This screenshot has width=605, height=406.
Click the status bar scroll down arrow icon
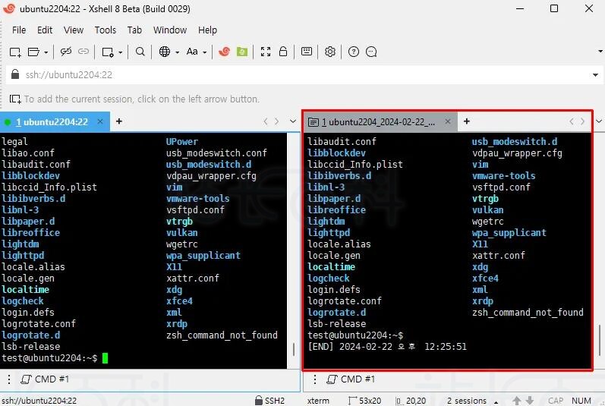(x=530, y=401)
